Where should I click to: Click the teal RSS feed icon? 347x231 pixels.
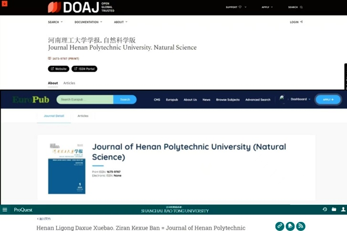click(x=301, y=226)
